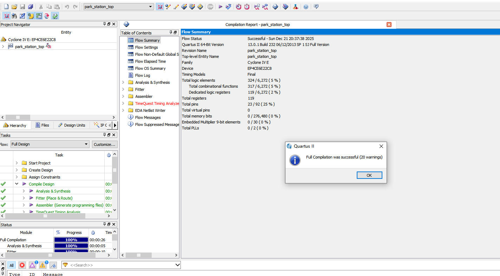Expand the Start Project task
500x276 pixels.
17,163
